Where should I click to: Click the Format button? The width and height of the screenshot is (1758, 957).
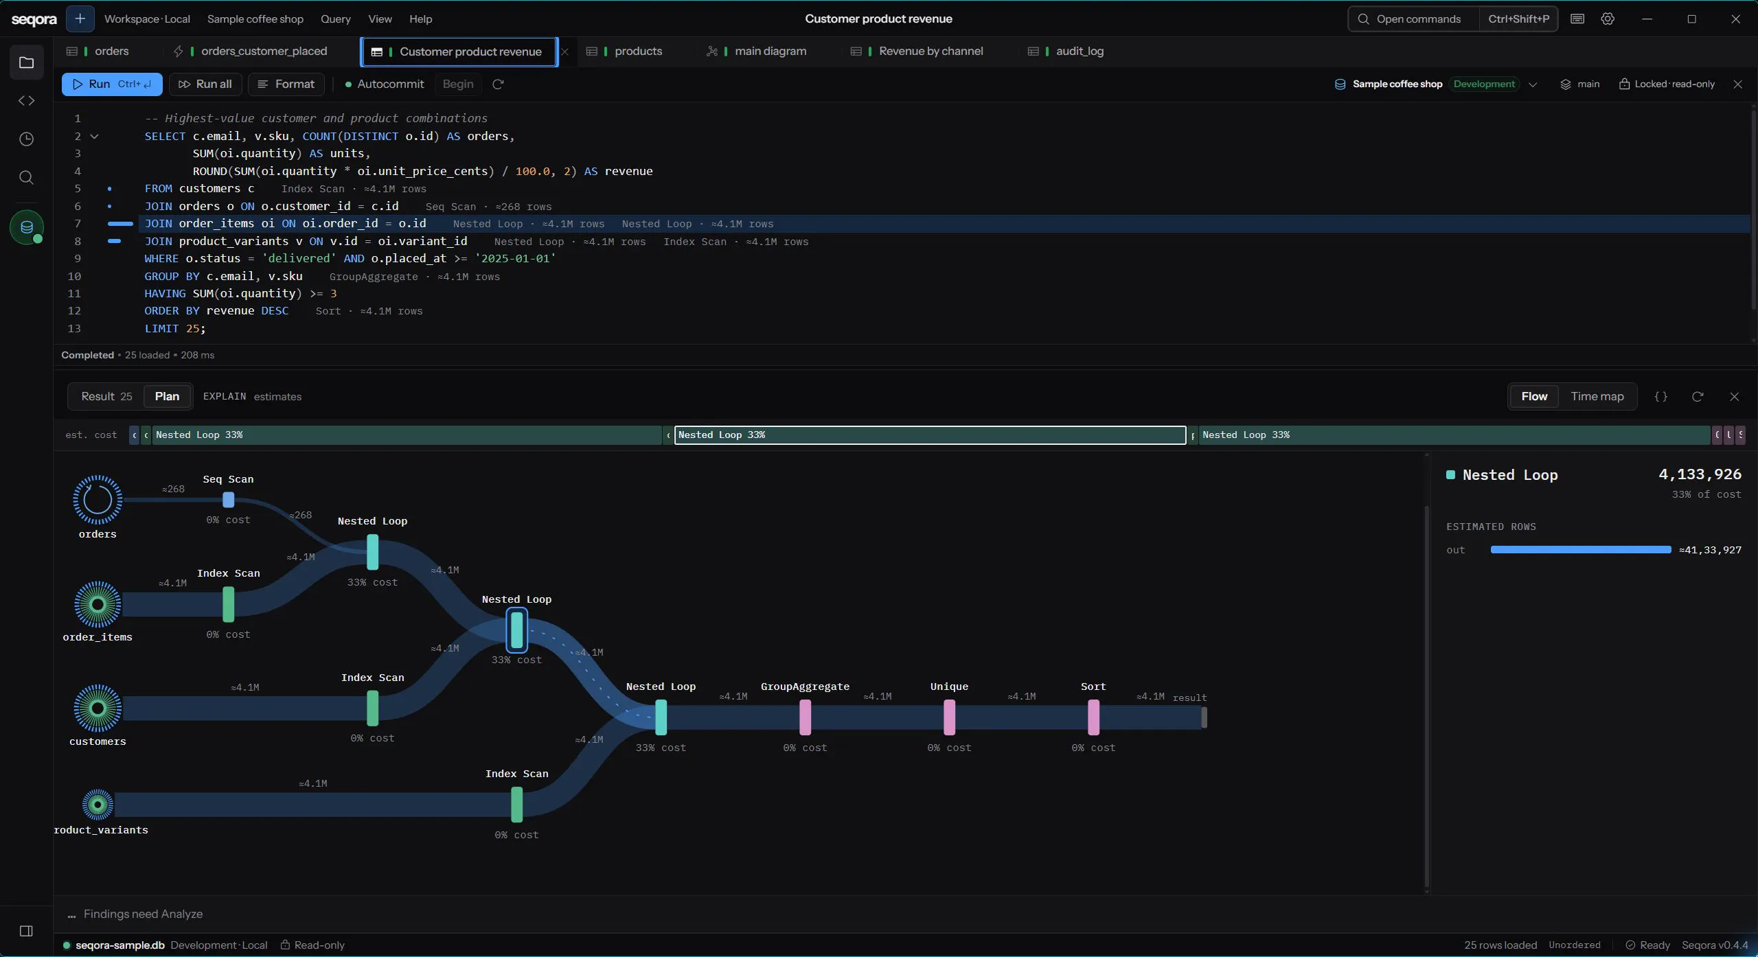(x=286, y=84)
